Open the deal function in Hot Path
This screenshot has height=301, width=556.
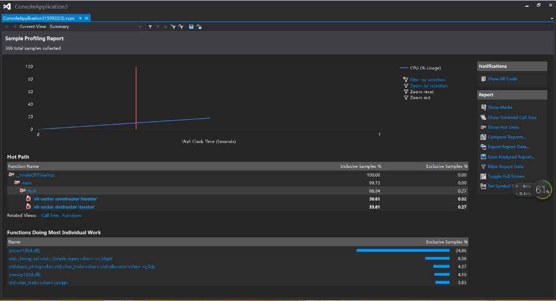32,191
